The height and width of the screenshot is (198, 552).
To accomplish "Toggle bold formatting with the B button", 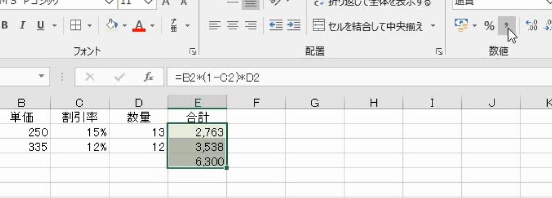I will pyautogui.click(x=4, y=26).
